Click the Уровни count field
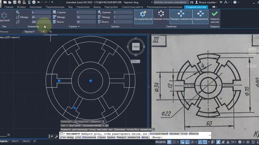The image size is (259, 145). (123, 12)
